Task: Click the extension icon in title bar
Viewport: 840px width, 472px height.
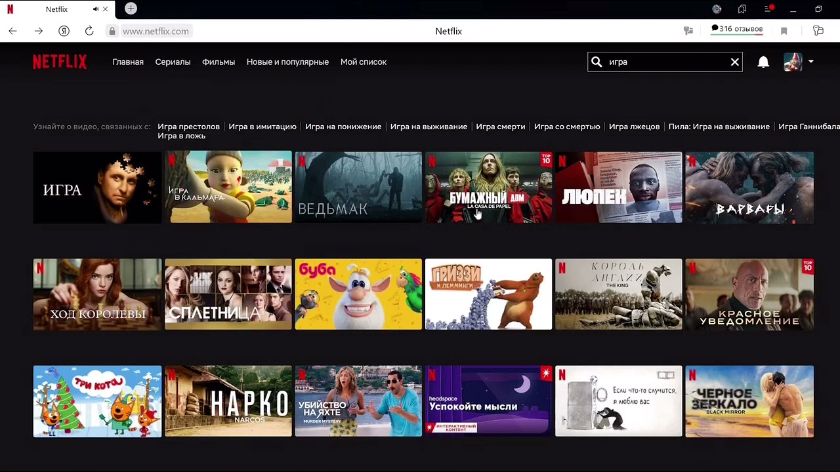Action: [x=717, y=9]
